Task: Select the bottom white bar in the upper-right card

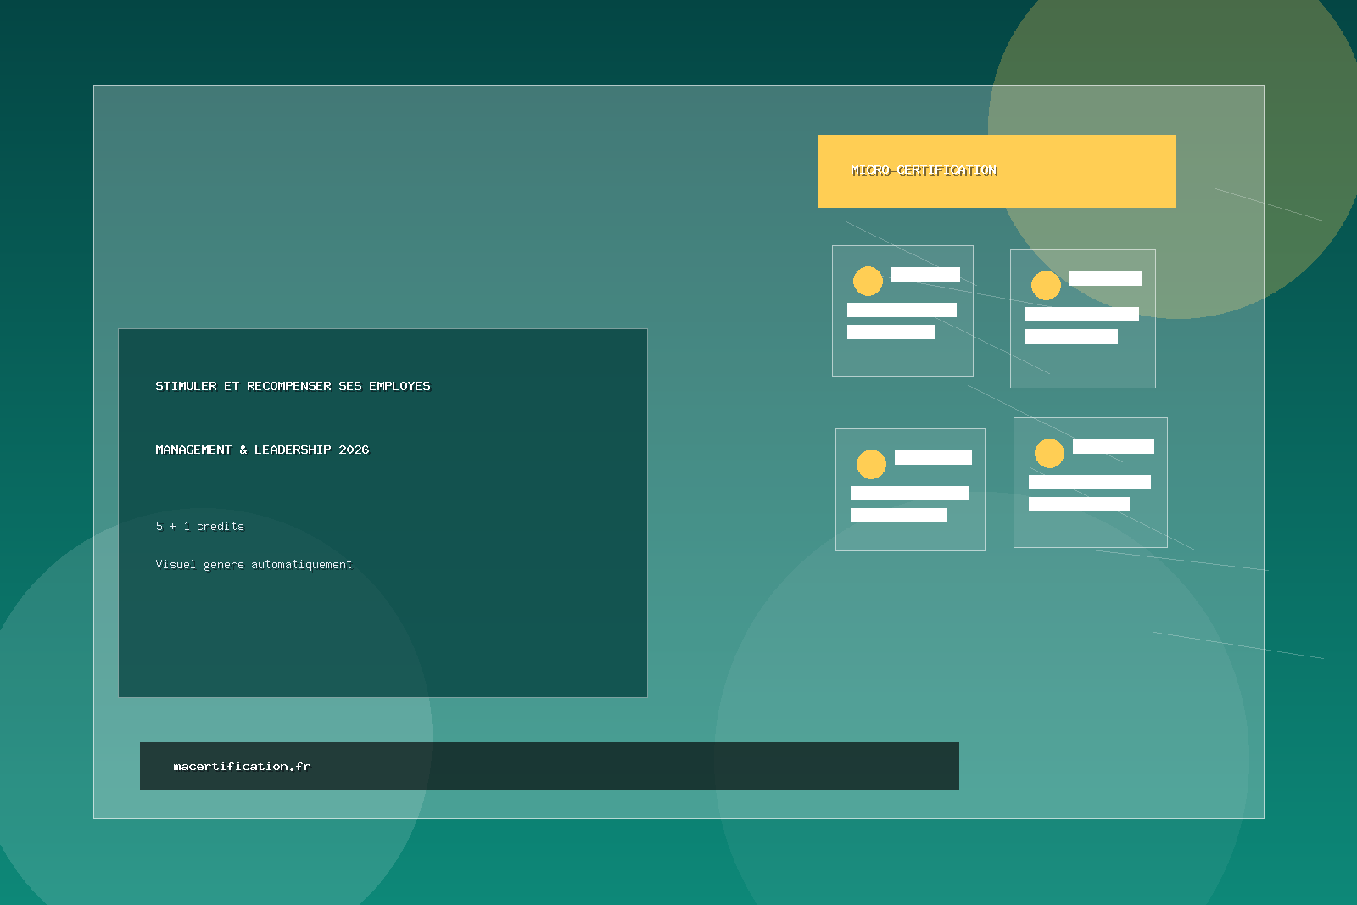Action: click(1071, 336)
